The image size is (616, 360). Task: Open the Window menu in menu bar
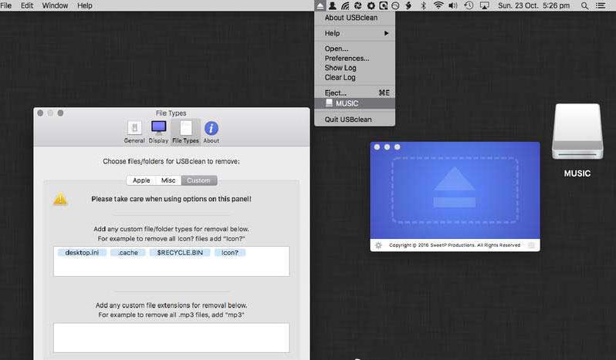pos(55,5)
